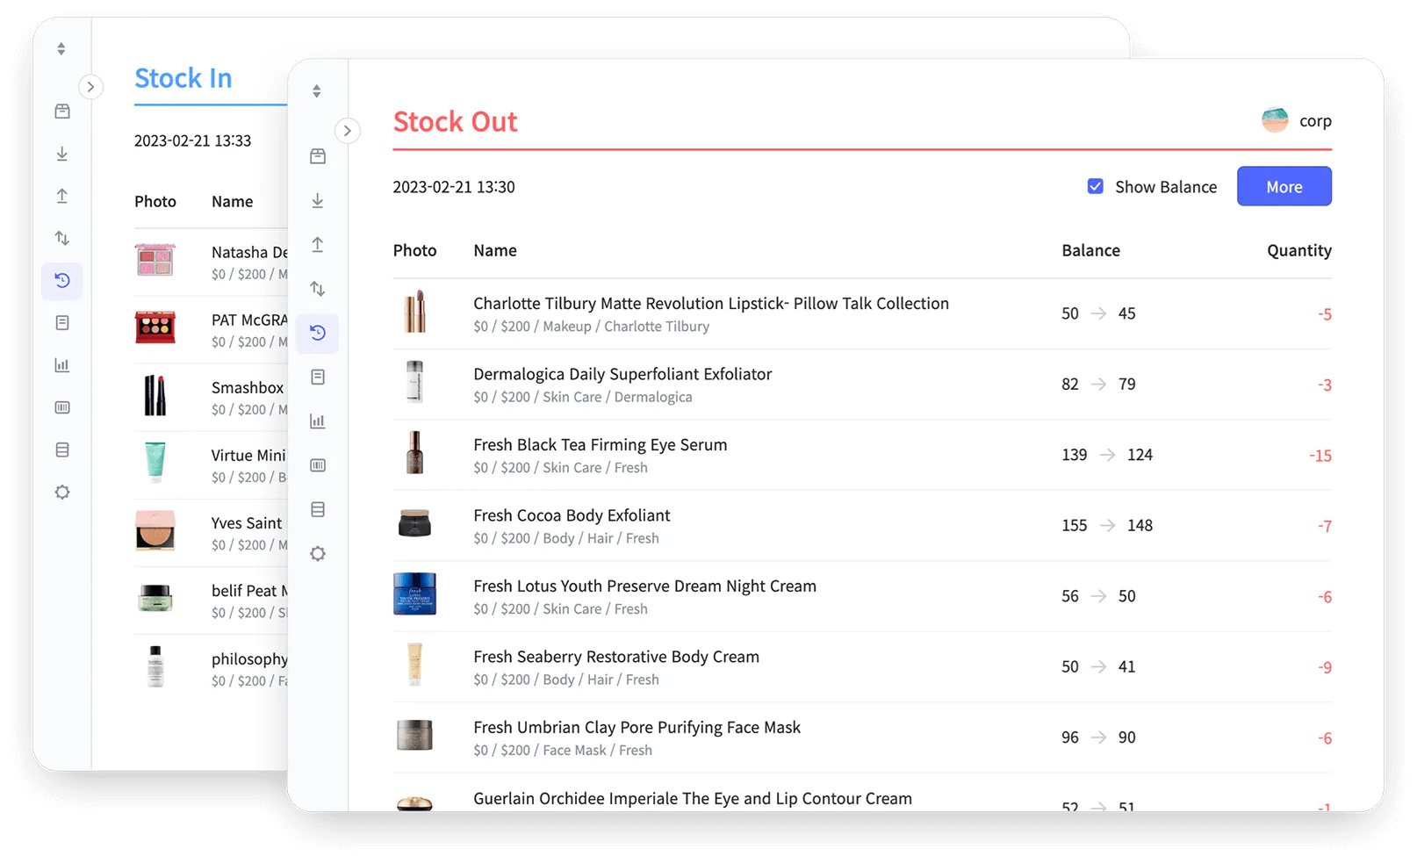
Task: Select the Stock Out up-arrow icon
Action: 318,245
